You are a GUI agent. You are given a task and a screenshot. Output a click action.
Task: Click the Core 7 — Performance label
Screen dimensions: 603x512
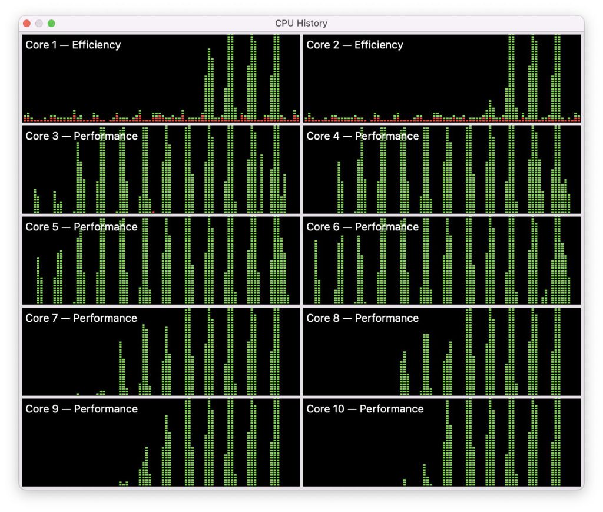[x=81, y=318]
